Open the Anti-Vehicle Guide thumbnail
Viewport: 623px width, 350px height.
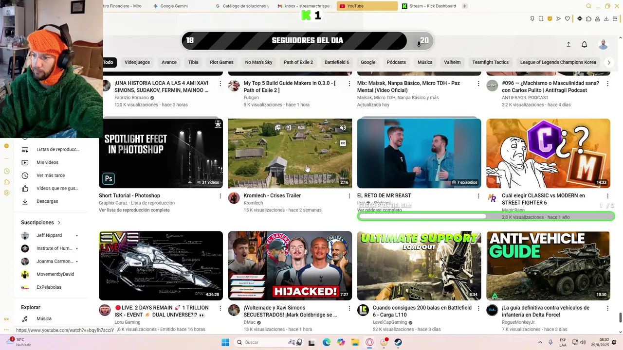pos(548,265)
